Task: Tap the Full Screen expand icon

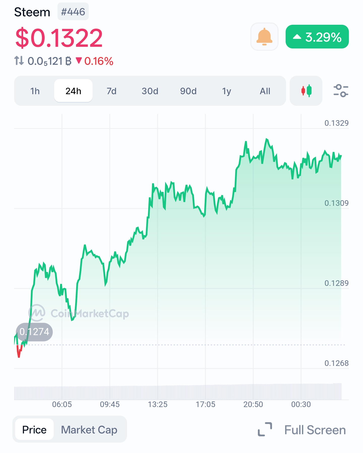Action: click(x=265, y=429)
